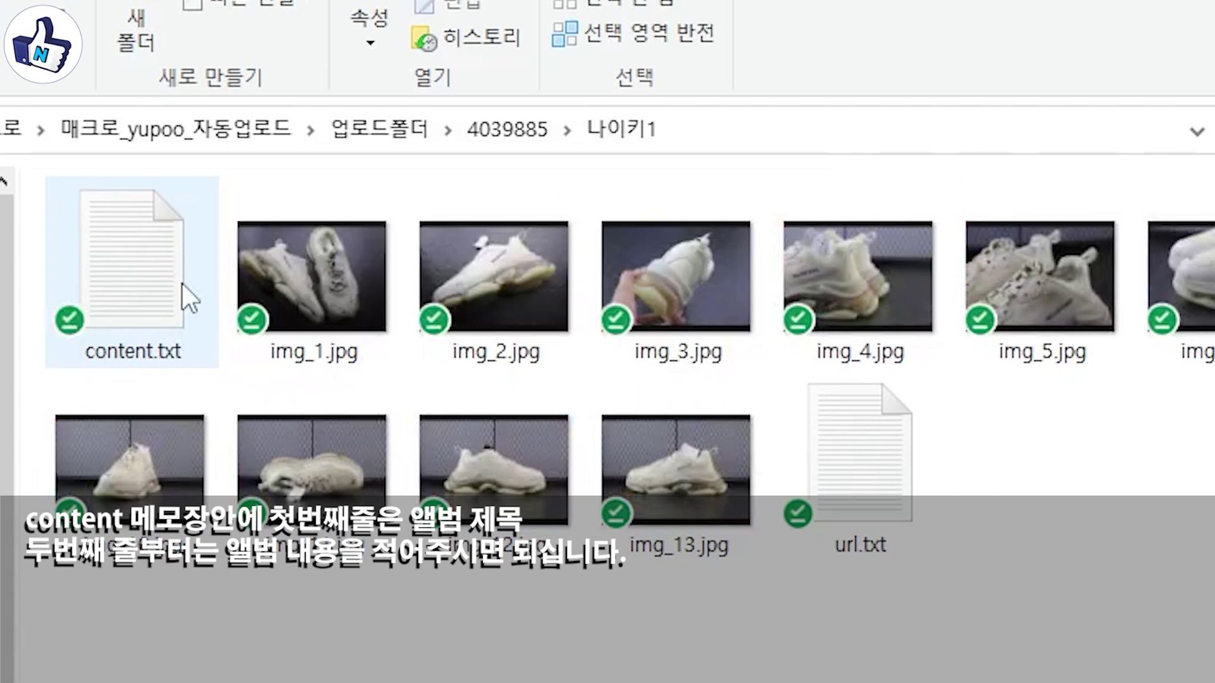This screenshot has width=1215, height=683.
Task: Click the thumbs-up channel logo
Action: pyautogui.click(x=43, y=44)
